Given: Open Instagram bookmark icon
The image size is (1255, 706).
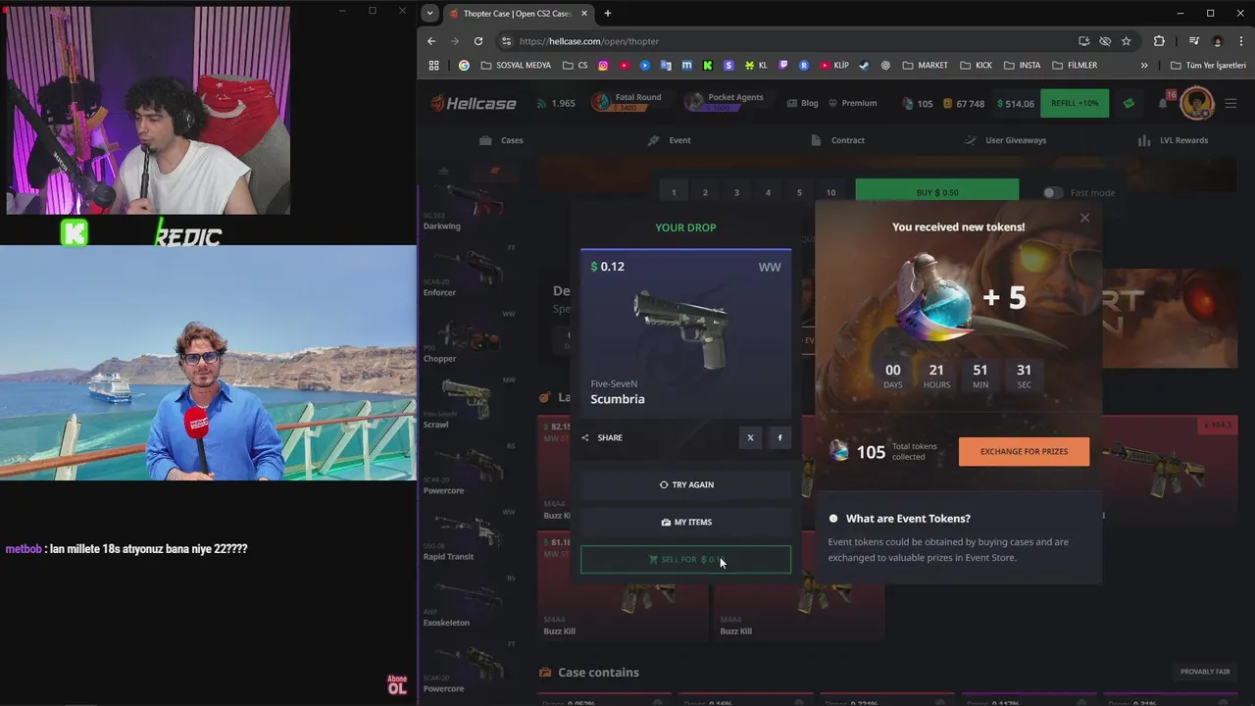Looking at the screenshot, I should click(x=603, y=66).
